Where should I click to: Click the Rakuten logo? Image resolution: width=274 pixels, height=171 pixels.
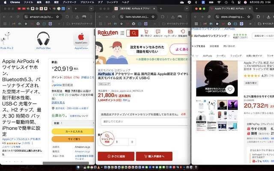(x=107, y=33)
